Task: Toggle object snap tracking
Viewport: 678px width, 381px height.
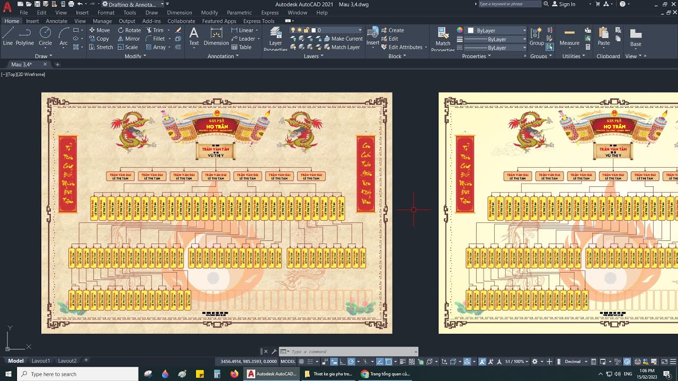Action: [x=380, y=361]
